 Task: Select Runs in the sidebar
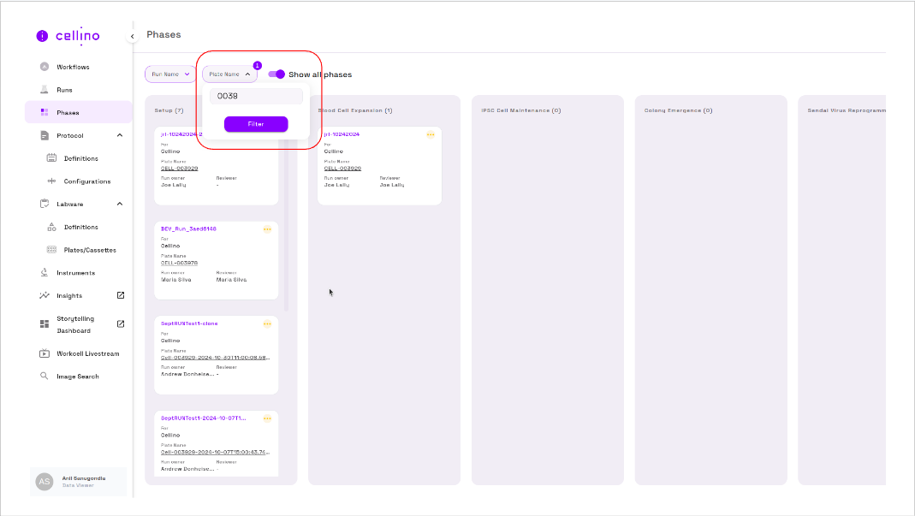click(x=64, y=90)
